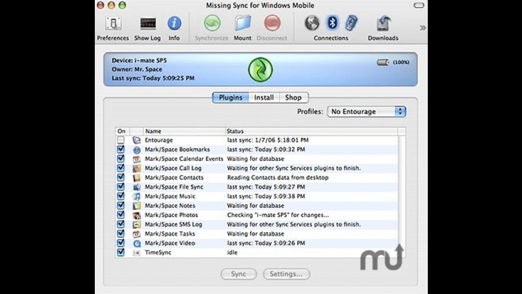Click the Info toolbar icon
This screenshot has width=522, height=294.
tap(174, 23)
